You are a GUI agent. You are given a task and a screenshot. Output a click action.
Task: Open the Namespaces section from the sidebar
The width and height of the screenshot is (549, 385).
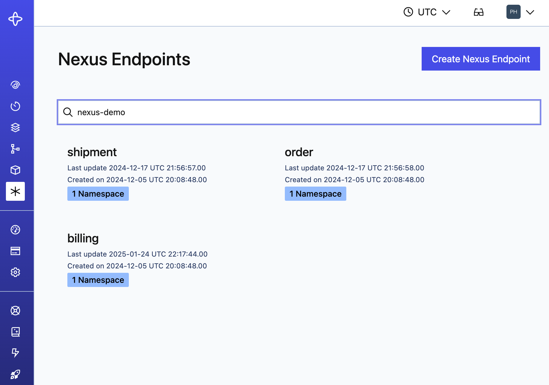point(15,128)
